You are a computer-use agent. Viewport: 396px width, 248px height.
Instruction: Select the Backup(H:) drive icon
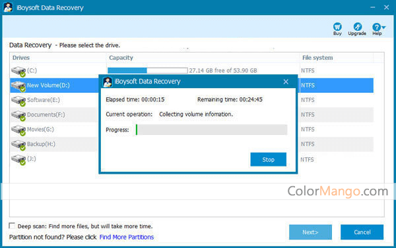pos(18,145)
